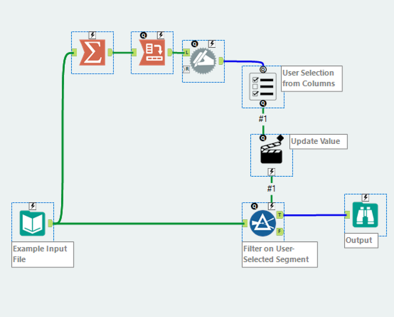Click the Action tool lightning output anchor

click(x=271, y=172)
